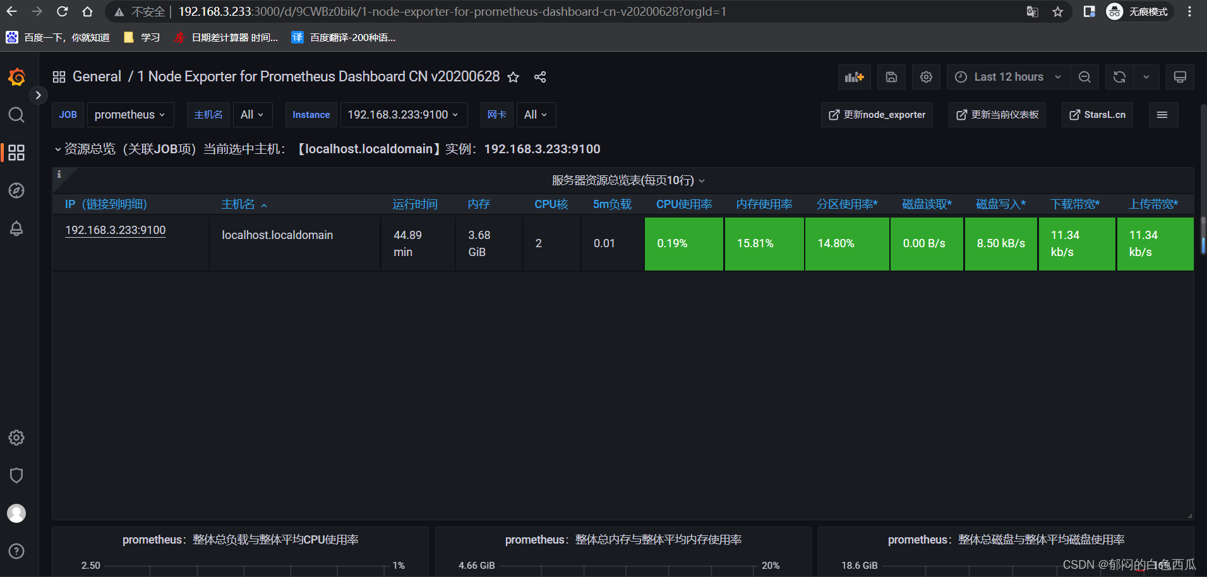Open 整体总磁盘与整体平均磁盘使用率 panel title

[1006, 540]
